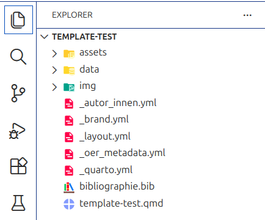Click the _autor_innen.yml file icon
The image size is (265, 220).
click(x=69, y=104)
